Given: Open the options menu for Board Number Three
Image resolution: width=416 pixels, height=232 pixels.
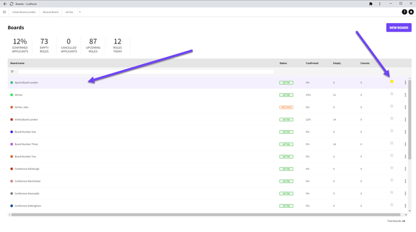Looking at the screenshot, I should click(405, 144).
